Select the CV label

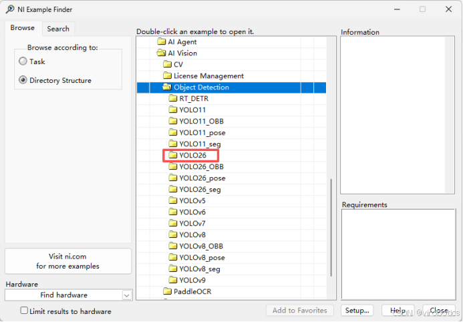click(x=178, y=64)
